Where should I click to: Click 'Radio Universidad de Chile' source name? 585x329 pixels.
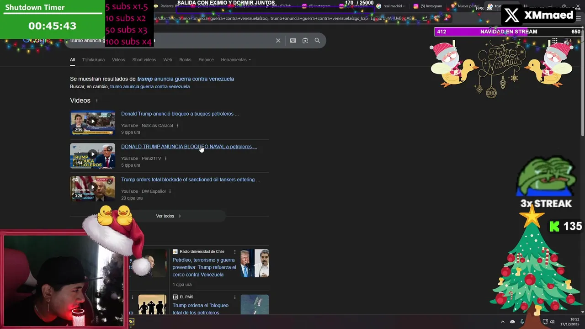(202, 252)
